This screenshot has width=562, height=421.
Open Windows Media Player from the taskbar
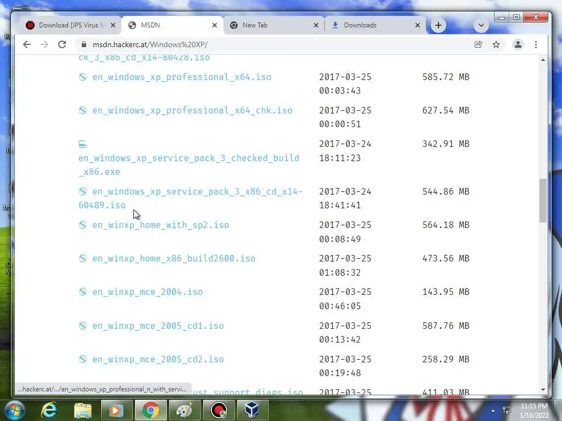[x=116, y=410]
